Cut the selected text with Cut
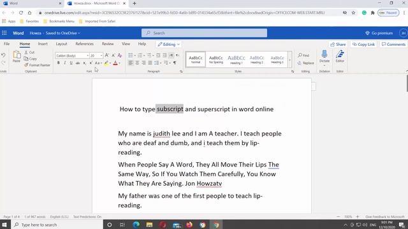This screenshot has width=408, height=229. [x=29, y=52]
